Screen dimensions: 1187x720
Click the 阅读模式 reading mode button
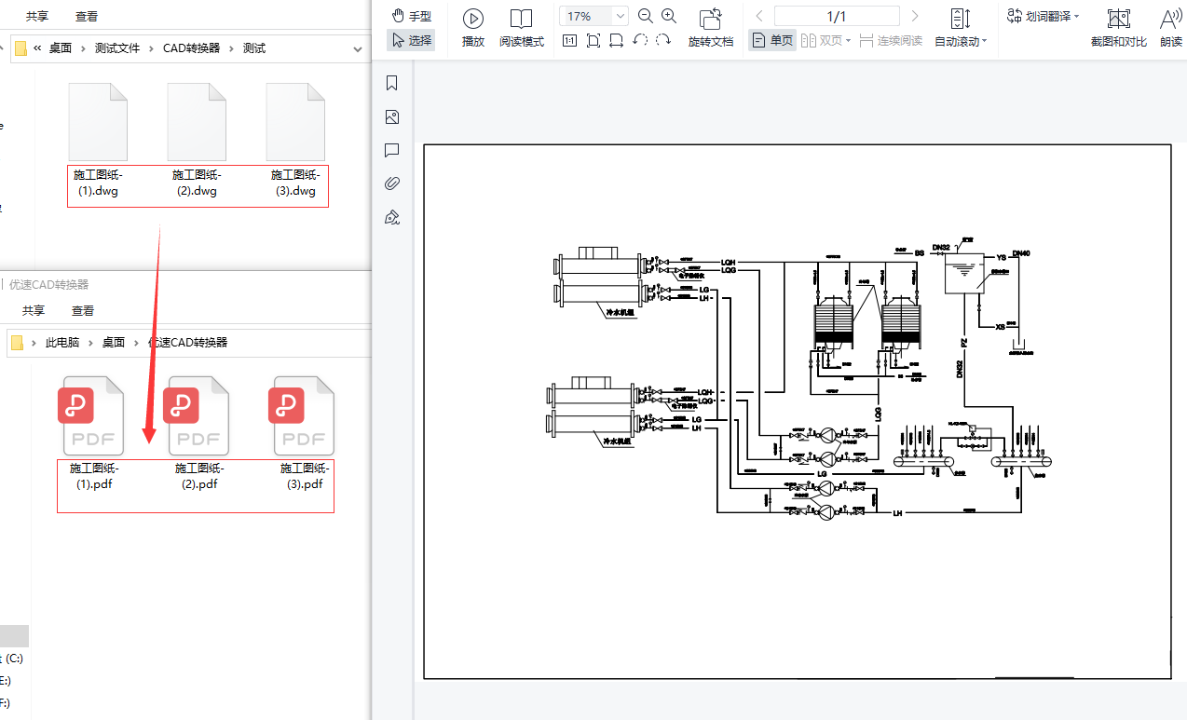coord(521,27)
